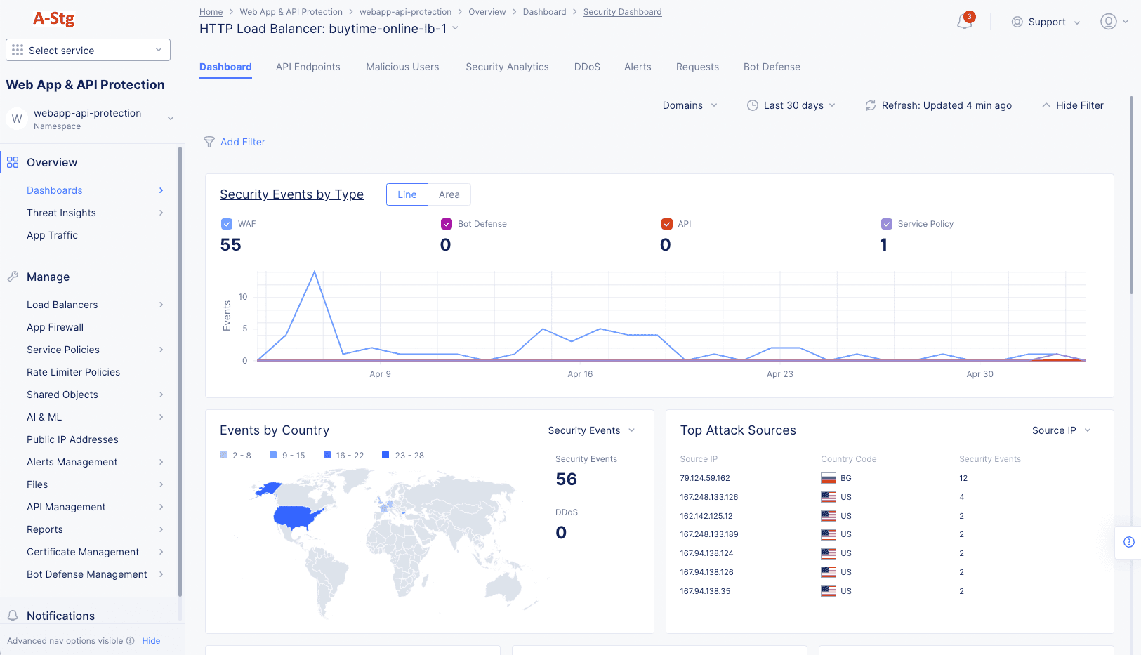1141x655 pixels.
Task: Click the Add Filter funnel icon
Action: pyautogui.click(x=209, y=142)
